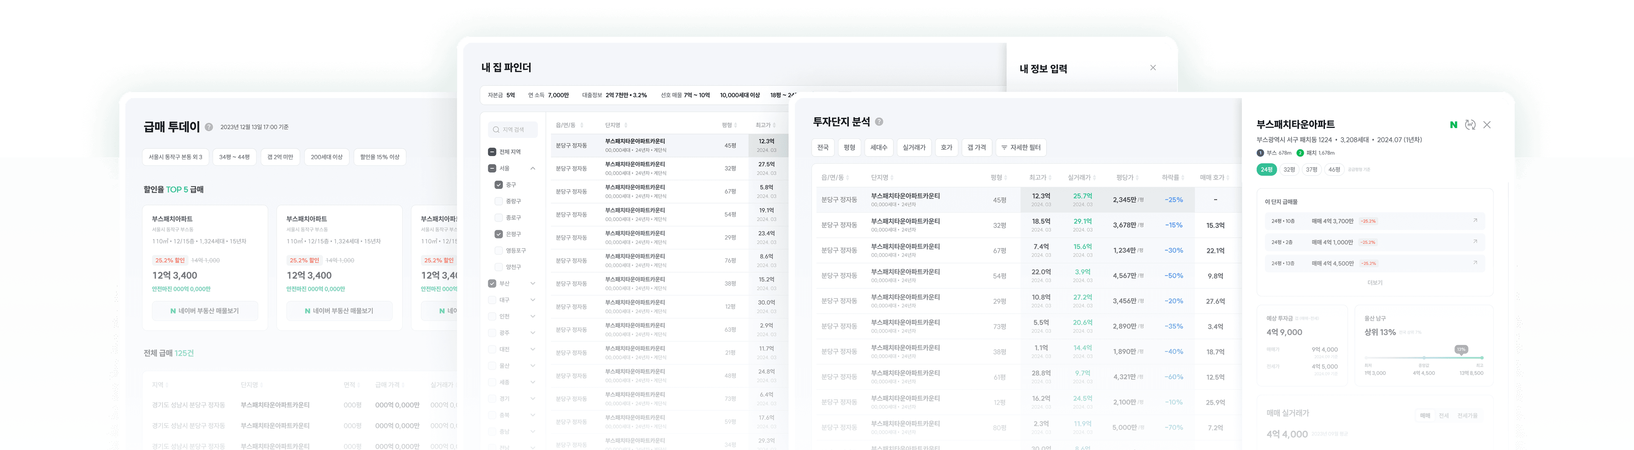The height and width of the screenshot is (450, 1634).
Task: Click the 34평 ~ 44평 filter chip
Action: 234,157
